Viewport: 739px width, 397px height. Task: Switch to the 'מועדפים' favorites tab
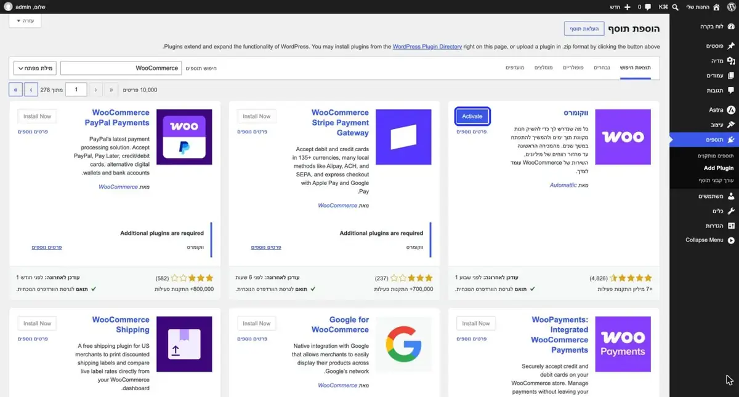[514, 68]
